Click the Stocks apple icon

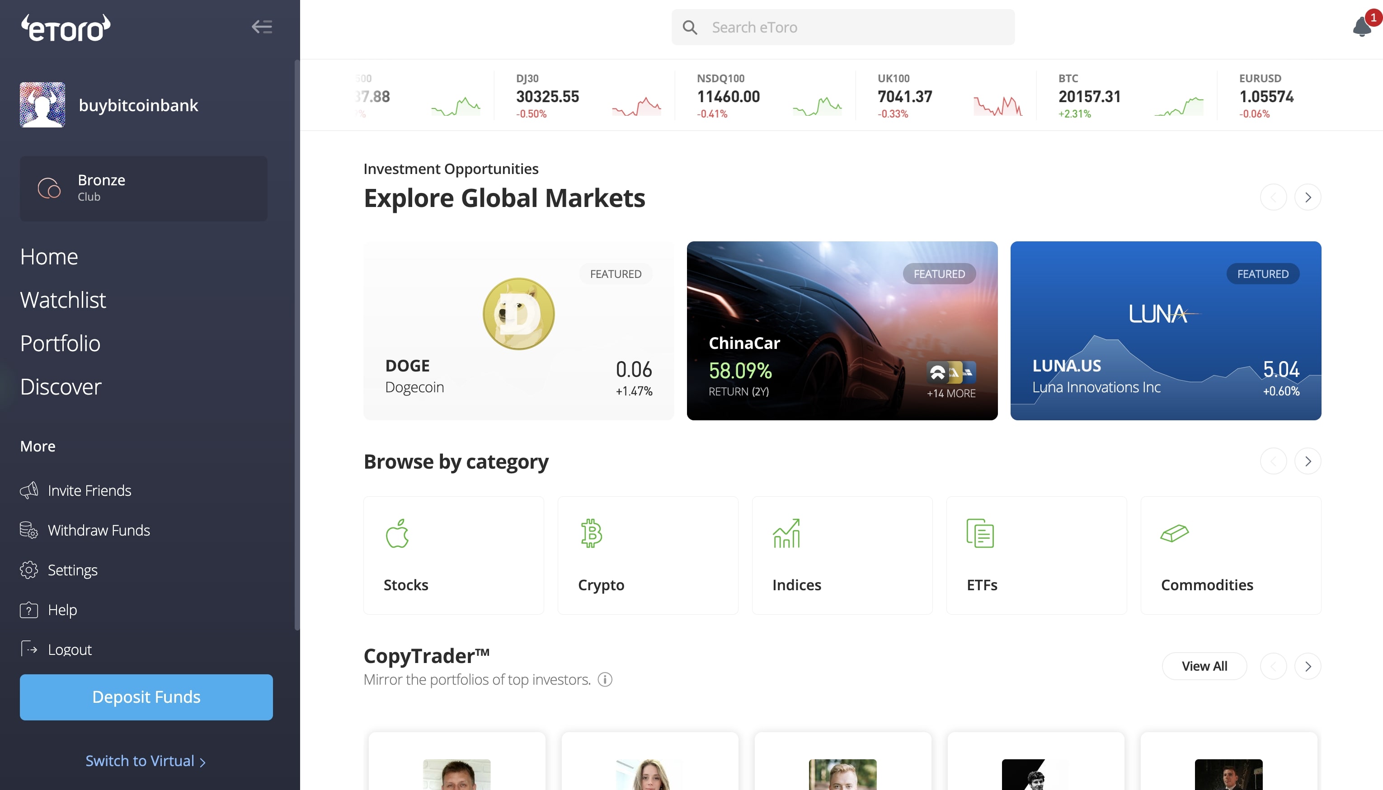(397, 533)
